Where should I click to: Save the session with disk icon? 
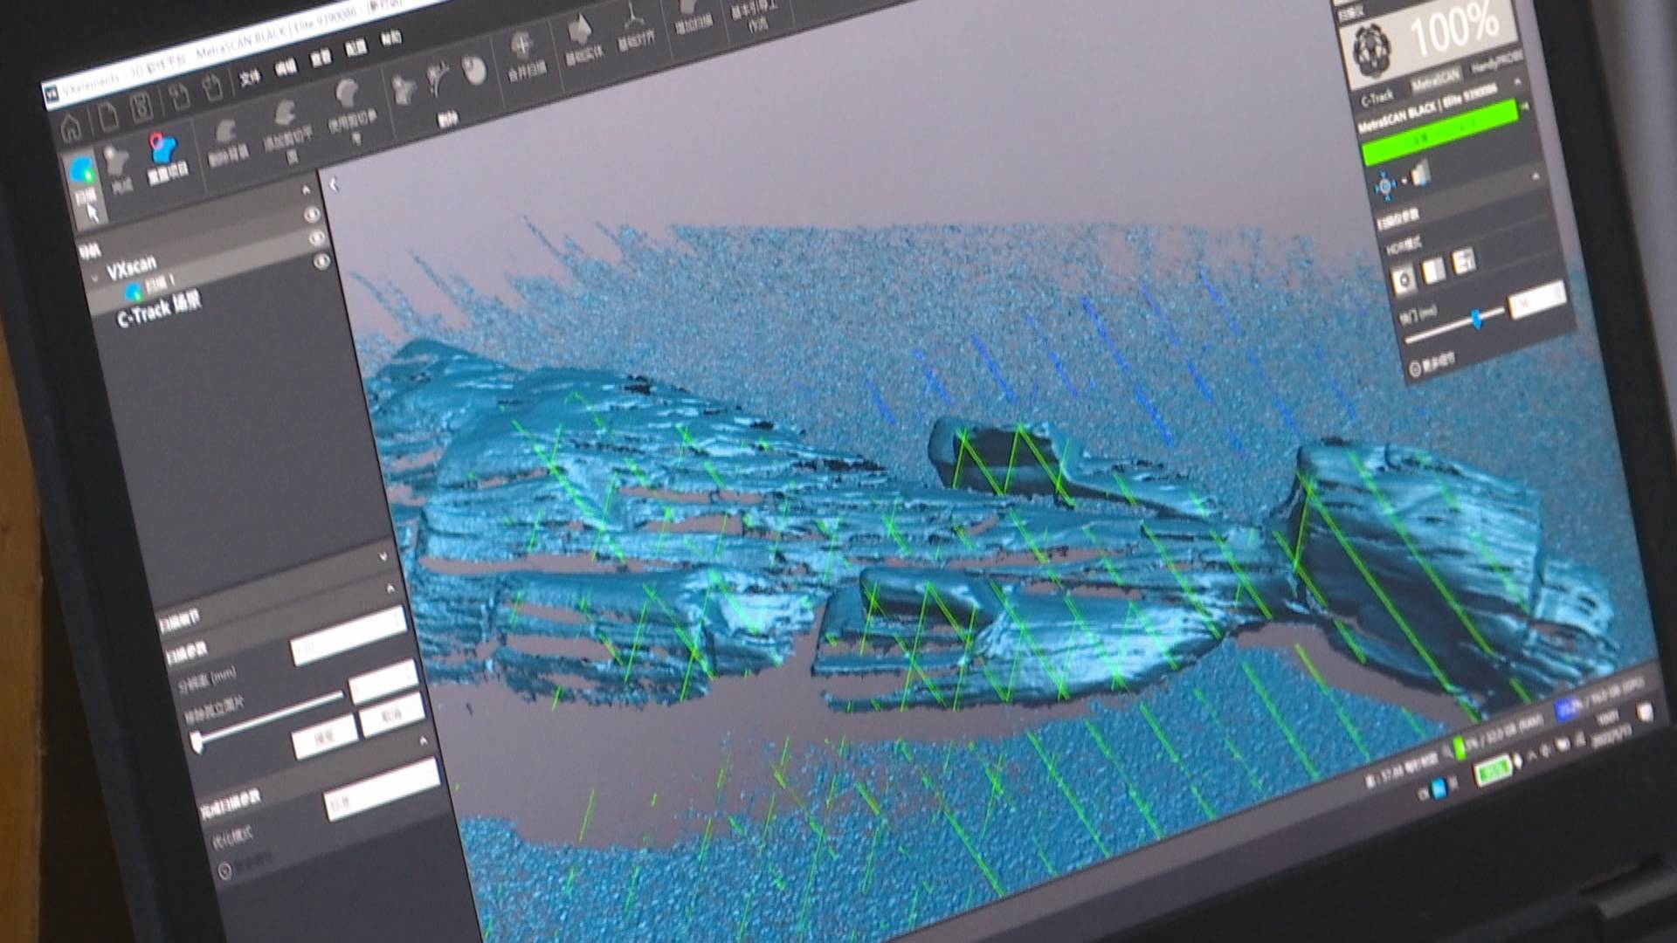tap(141, 108)
